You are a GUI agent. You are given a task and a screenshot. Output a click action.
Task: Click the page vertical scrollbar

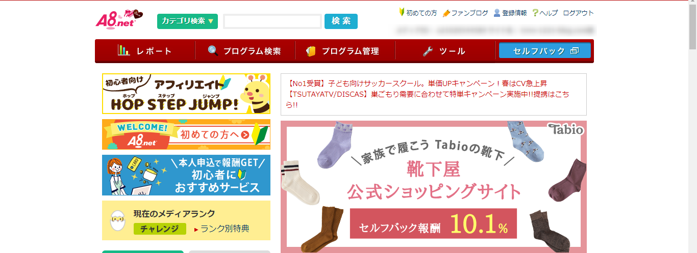pyautogui.click(x=692, y=126)
